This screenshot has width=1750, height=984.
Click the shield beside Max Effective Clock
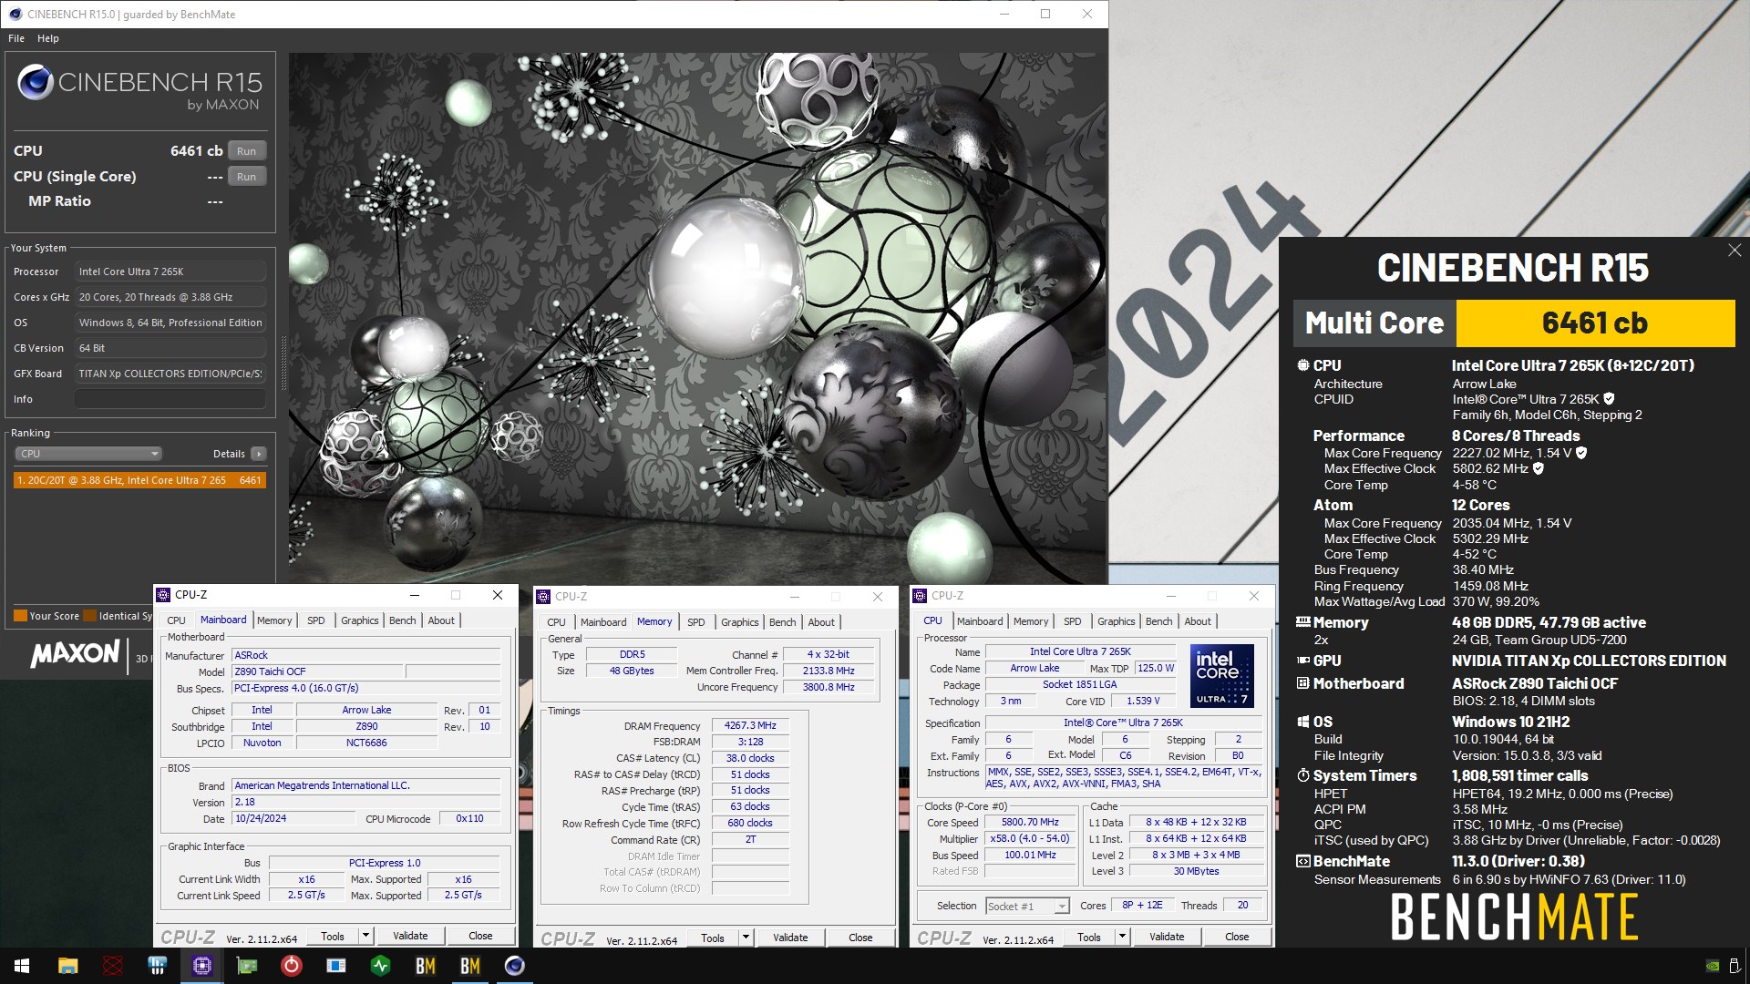[1539, 468]
